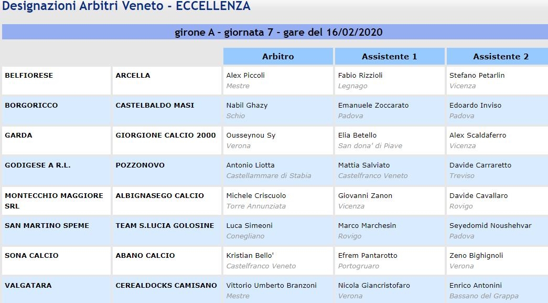The image size is (548, 303).
Task: Click the Assistente 1 column header
Action: pos(389,56)
